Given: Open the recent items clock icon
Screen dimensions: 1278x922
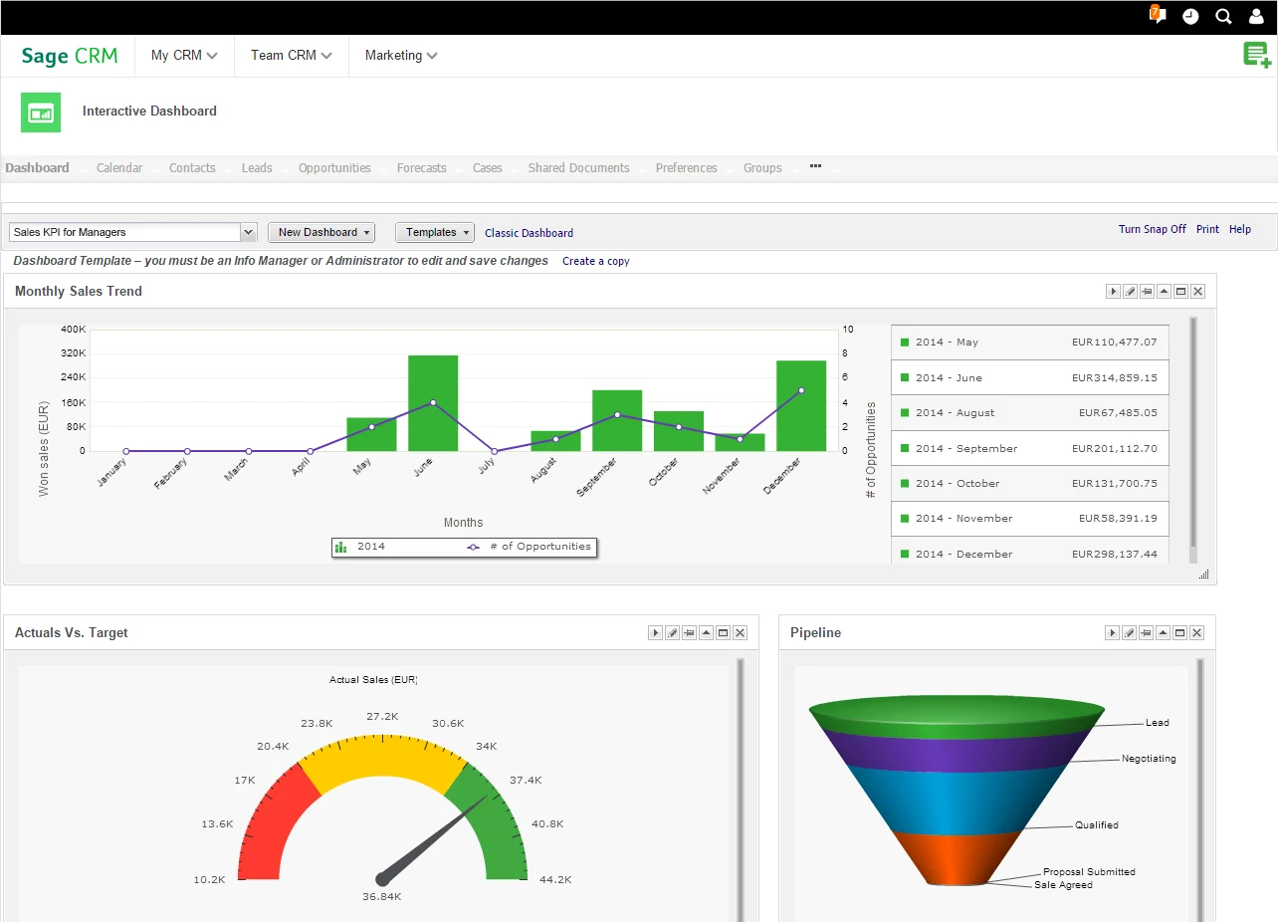Looking at the screenshot, I should point(1190,17).
